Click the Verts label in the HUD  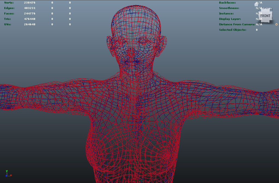coord(9,3)
